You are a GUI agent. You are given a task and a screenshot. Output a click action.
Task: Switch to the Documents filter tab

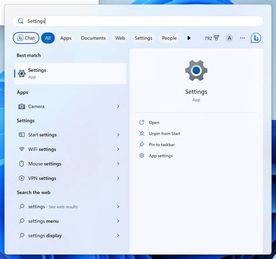pos(93,38)
